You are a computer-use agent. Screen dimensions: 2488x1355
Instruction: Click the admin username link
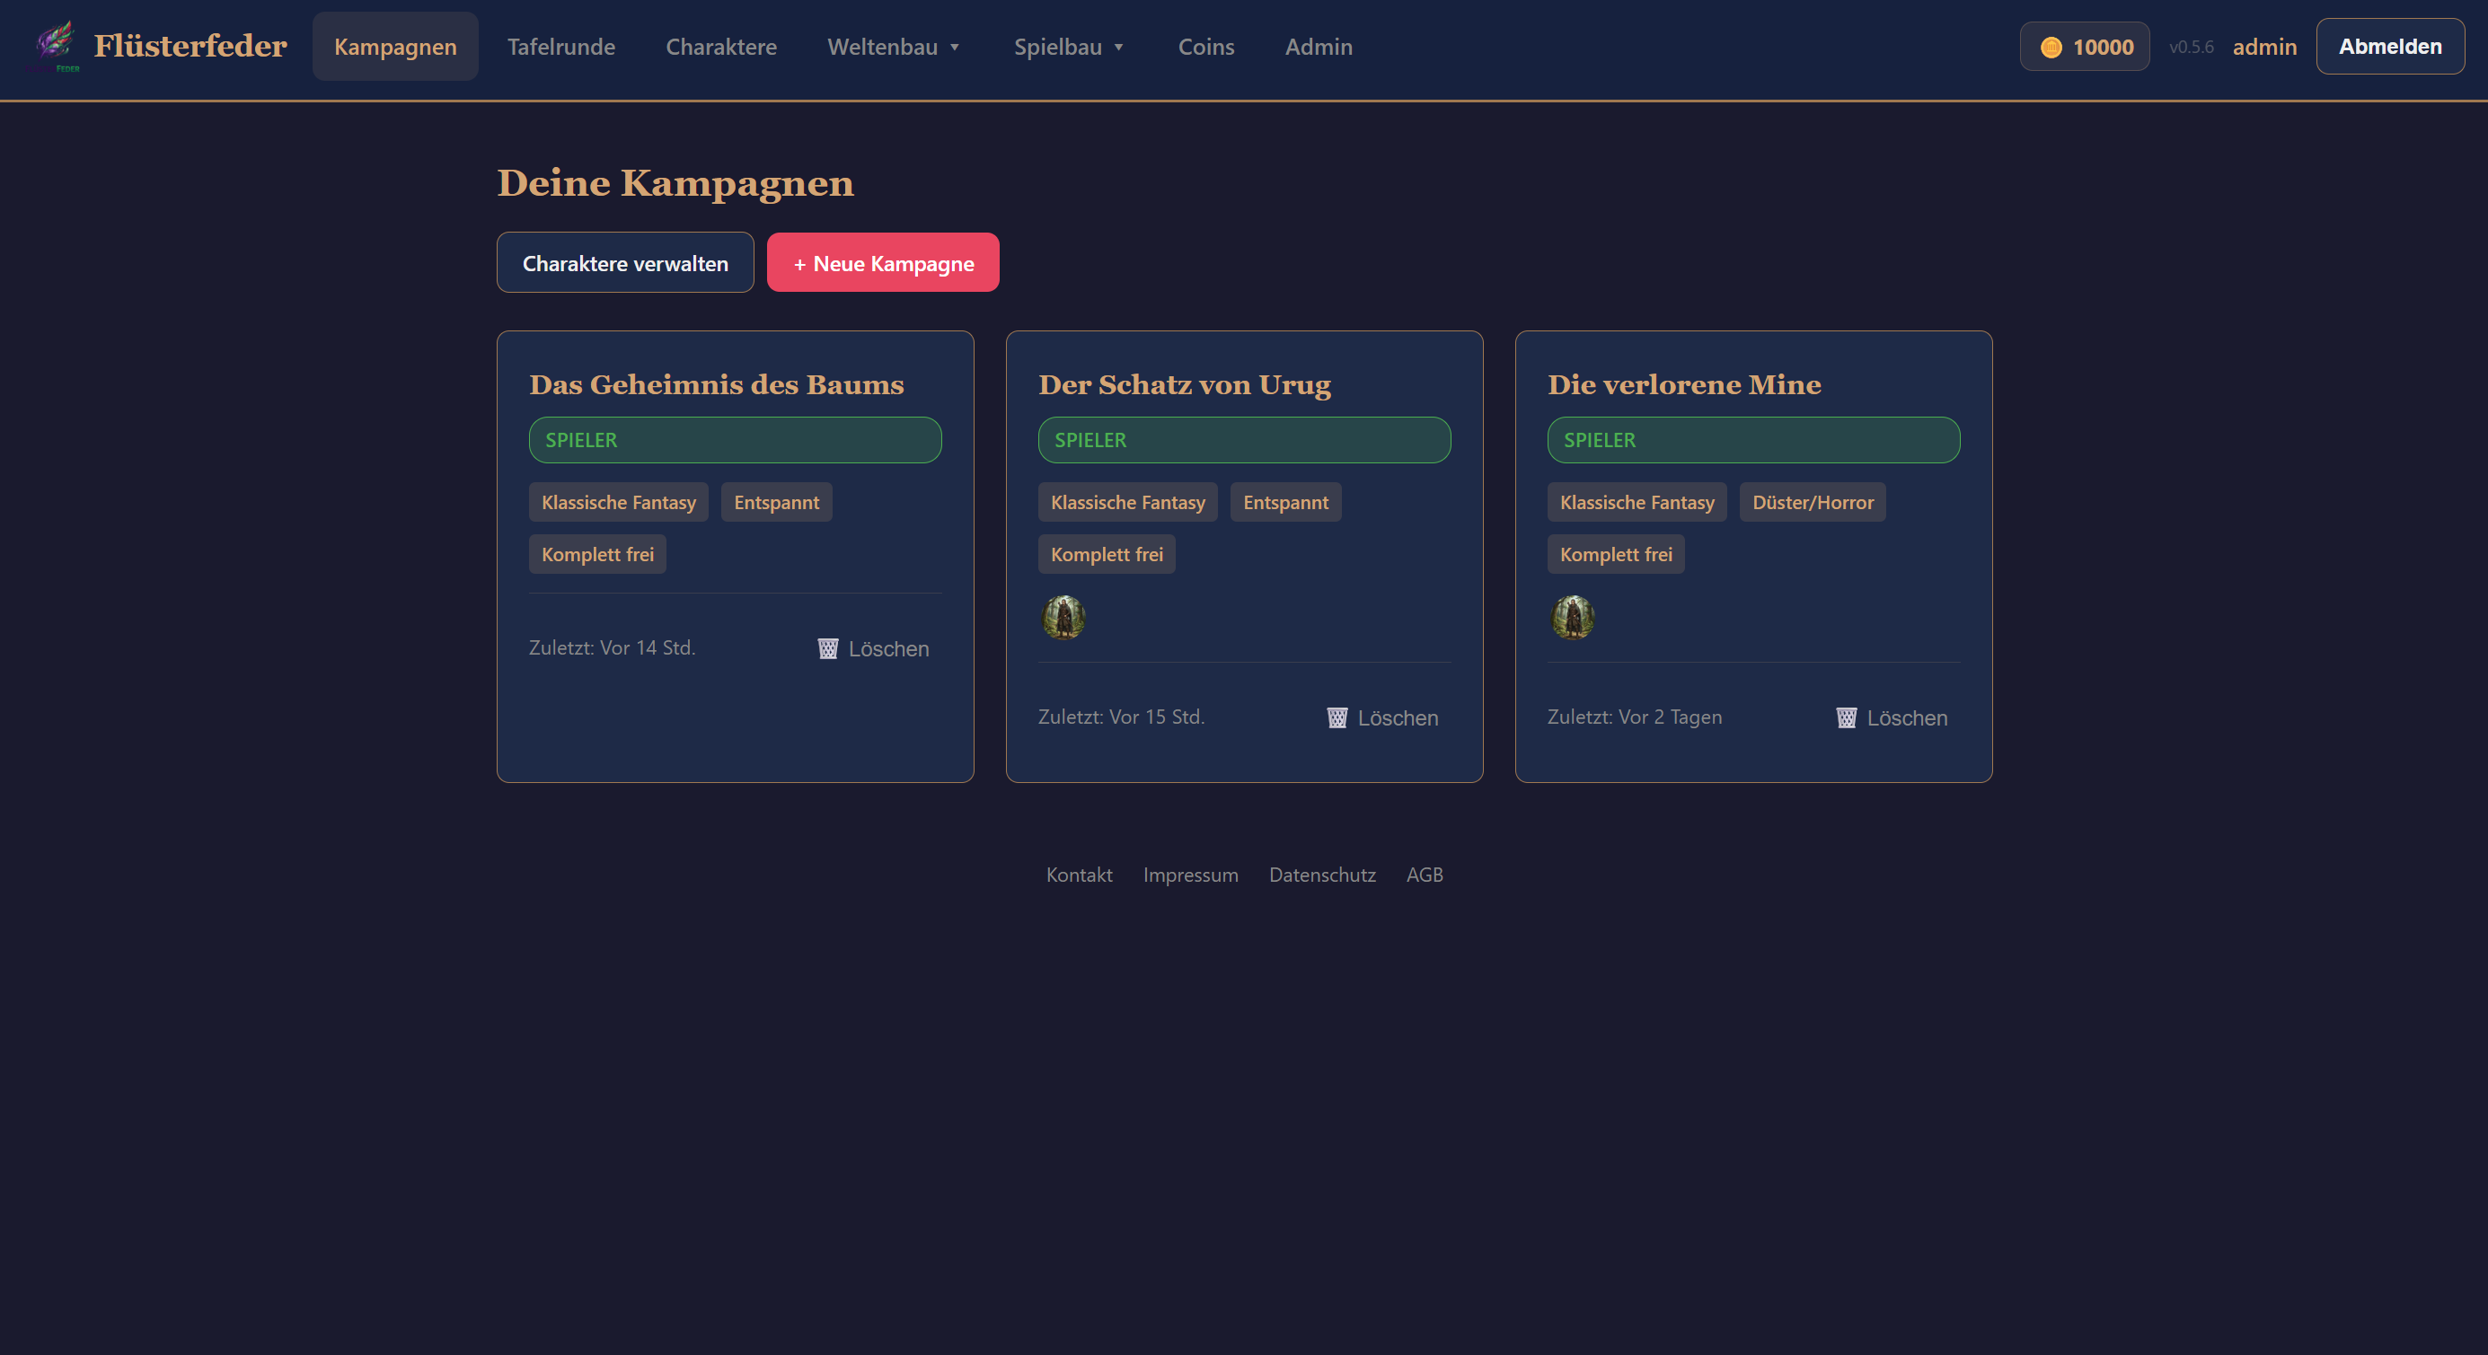(x=2264, y=47)
